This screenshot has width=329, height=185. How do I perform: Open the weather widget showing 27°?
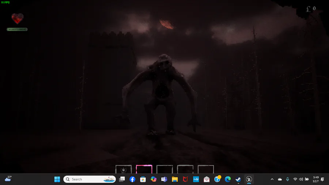(x=8, y=179)
